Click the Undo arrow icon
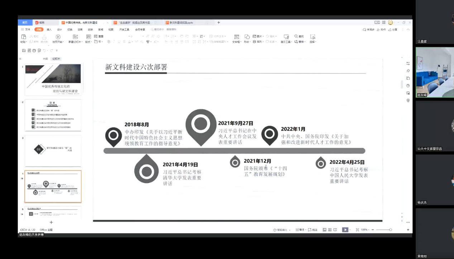Viewport: 454px width, 259px height. 45,51
